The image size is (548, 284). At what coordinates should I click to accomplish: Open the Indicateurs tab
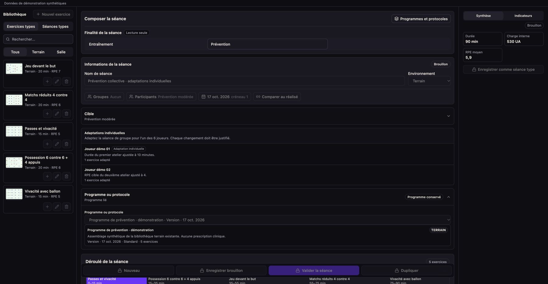(x=523, y=16)
